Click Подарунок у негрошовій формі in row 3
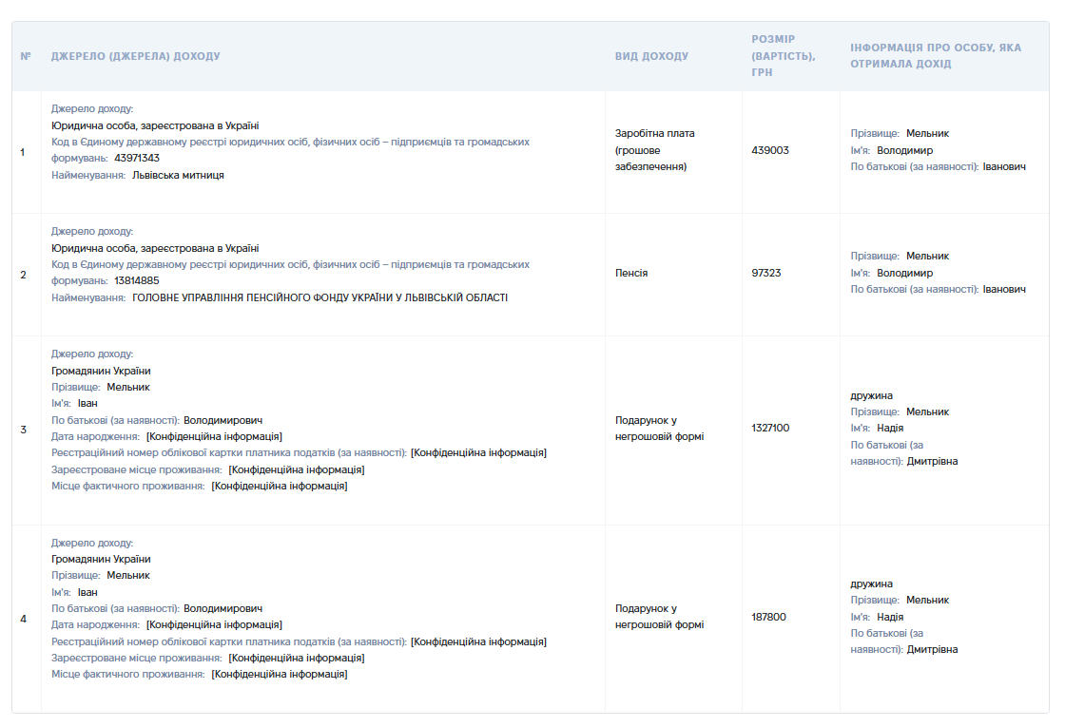This screenshot has height=727, width=1065. point(660,429)
